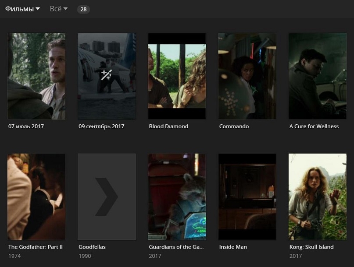The image size is (354, 267).
Task: Click the magic wand icon on the 09 сентябрь 2017 poster
Action: pos(106,75)
